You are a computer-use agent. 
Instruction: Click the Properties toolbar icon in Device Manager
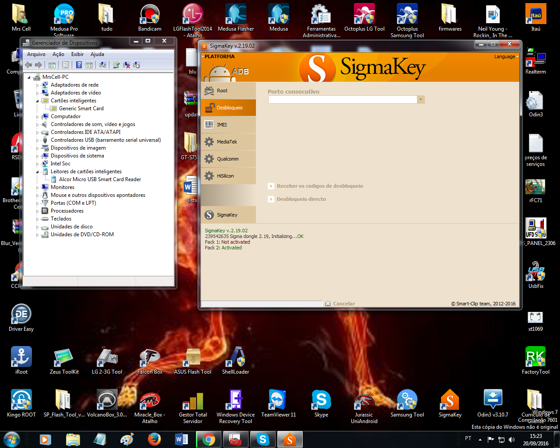pyautogui.click(x=65, y=65)
